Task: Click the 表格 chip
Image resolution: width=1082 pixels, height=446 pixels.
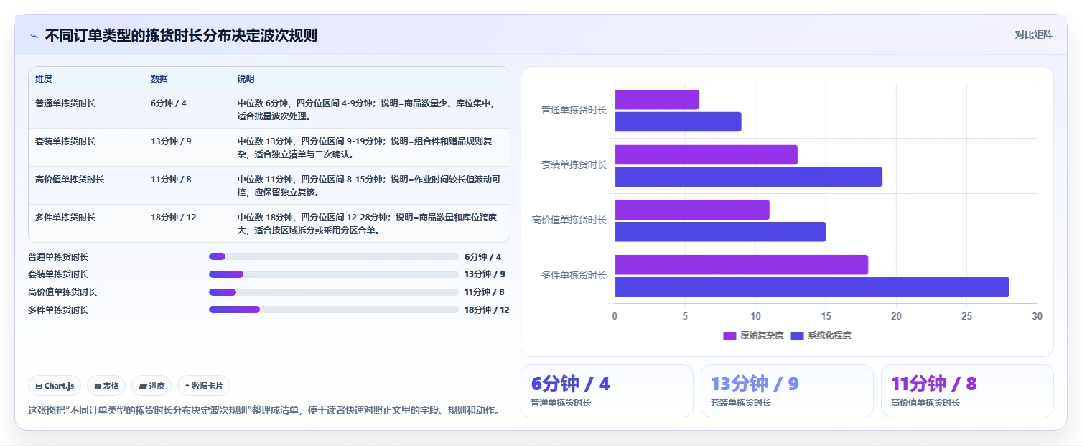Action: point(106,386)
